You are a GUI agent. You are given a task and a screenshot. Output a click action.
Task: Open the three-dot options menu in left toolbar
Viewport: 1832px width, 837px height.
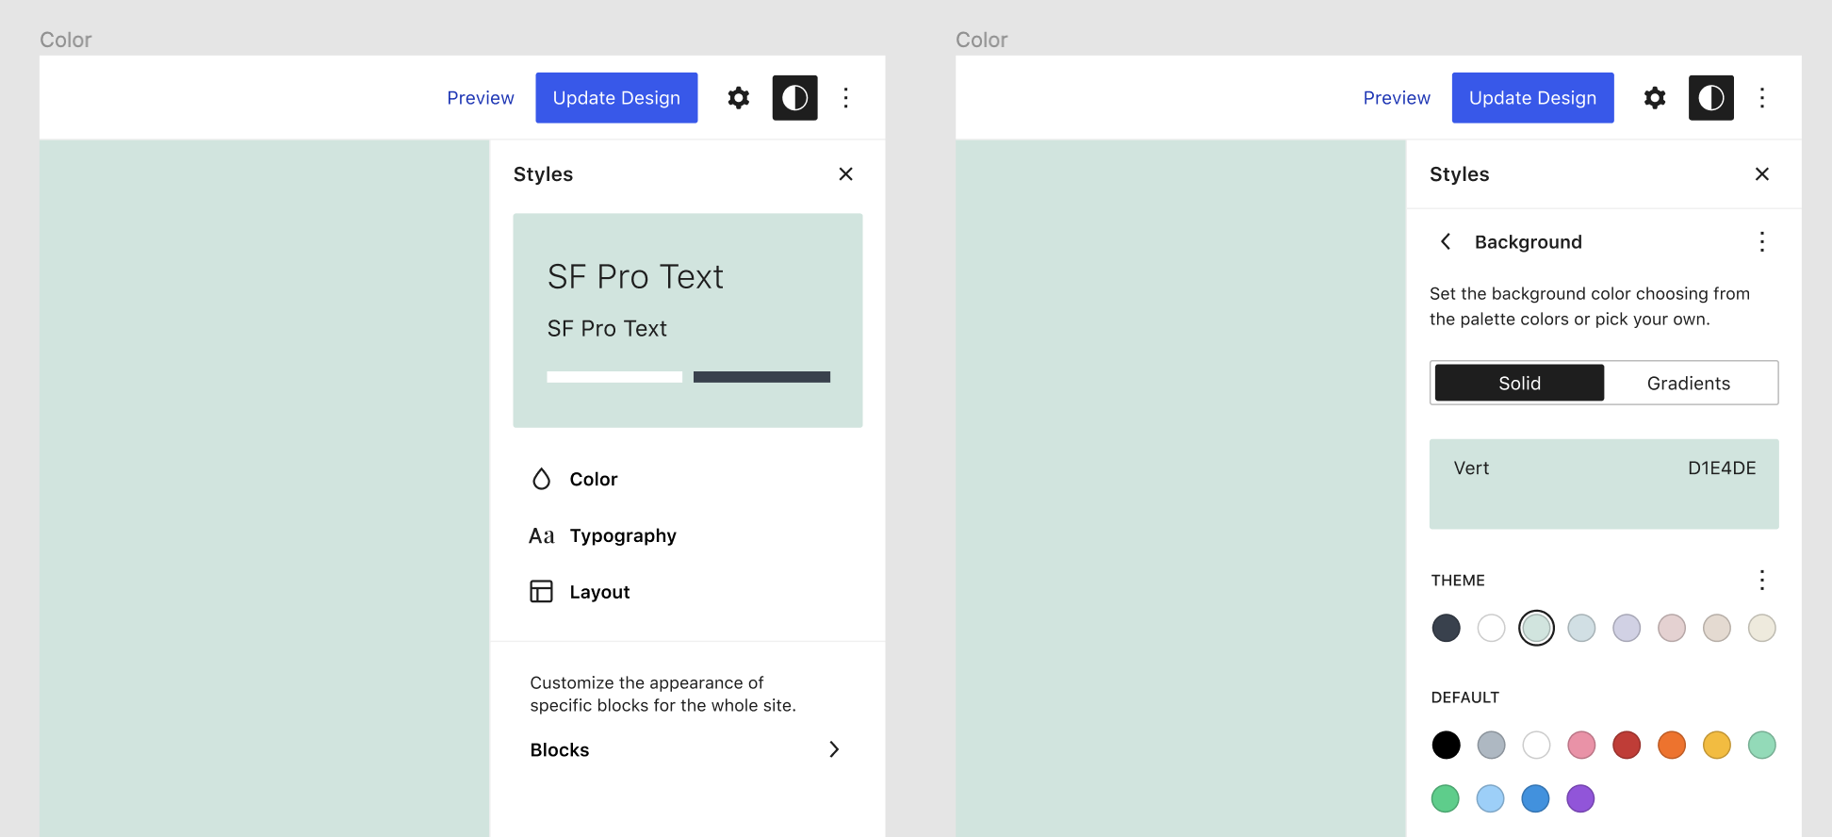(845, 98)
